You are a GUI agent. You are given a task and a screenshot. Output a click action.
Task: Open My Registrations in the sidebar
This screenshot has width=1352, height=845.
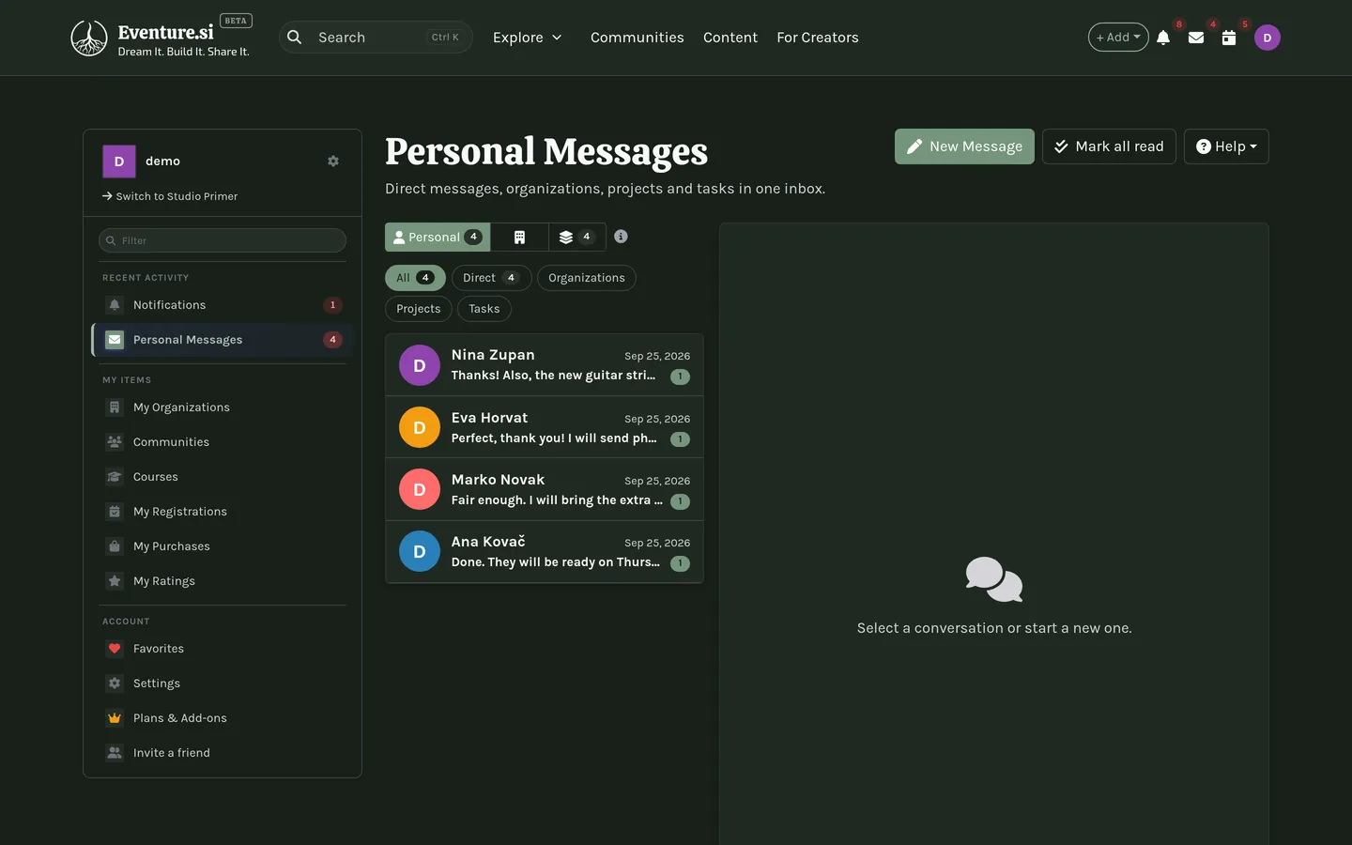point(223,512)
